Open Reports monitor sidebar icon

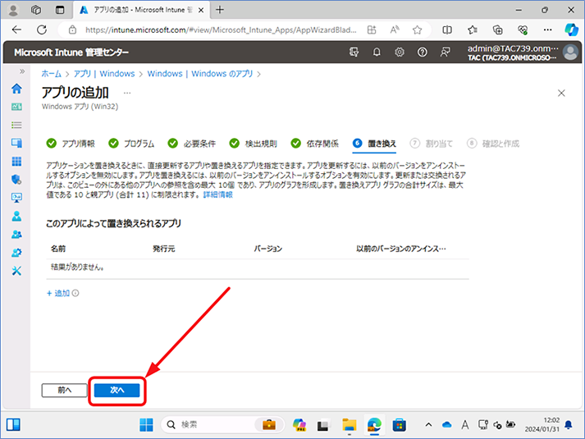tap(16, 198)
